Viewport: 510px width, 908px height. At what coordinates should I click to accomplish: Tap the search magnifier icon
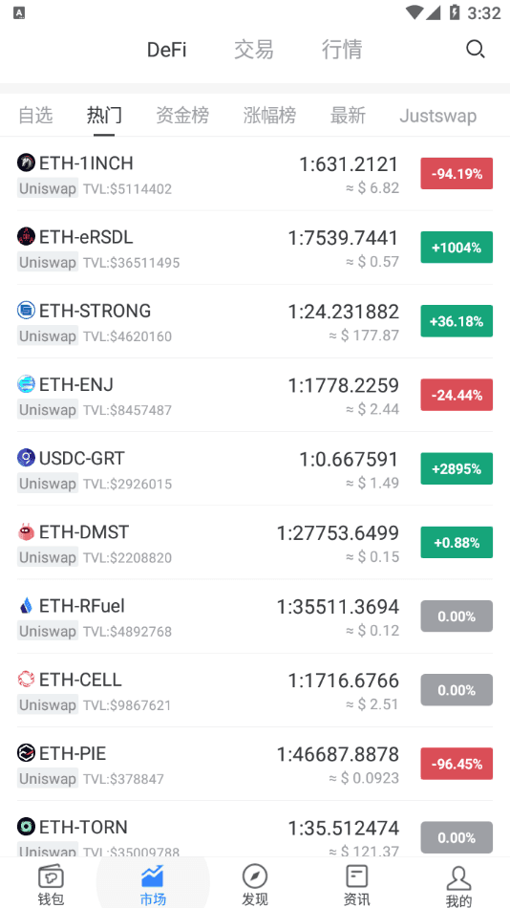(x=476, y=49)
